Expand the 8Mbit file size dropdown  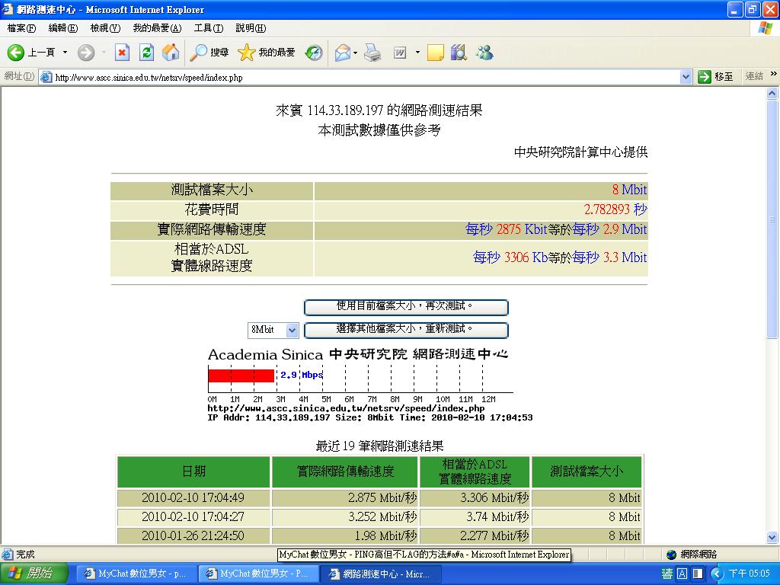[x=292, y=331]
